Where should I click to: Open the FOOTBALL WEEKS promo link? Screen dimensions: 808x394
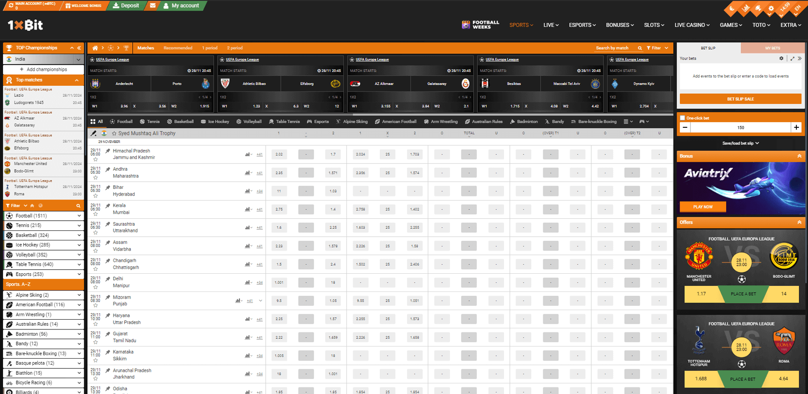(480, 25)
